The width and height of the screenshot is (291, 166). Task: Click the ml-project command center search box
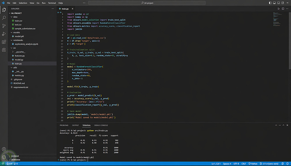coord(147,3)
